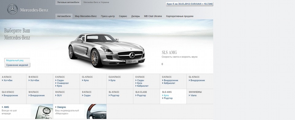Click the S-КЛАСС heading
Image resolution: width=295 pixels, height=120 pixels.
click(87, 92)
